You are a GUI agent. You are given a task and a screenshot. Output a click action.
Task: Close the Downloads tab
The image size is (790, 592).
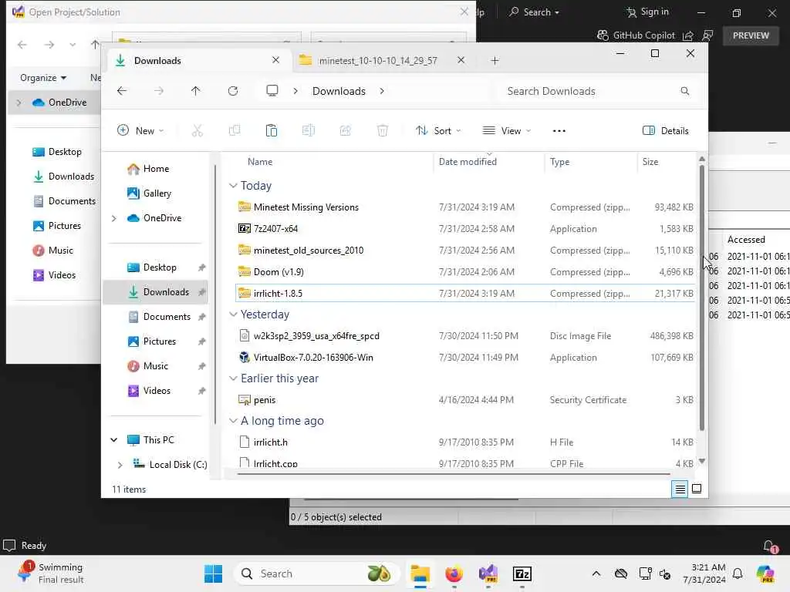(275, 60)
